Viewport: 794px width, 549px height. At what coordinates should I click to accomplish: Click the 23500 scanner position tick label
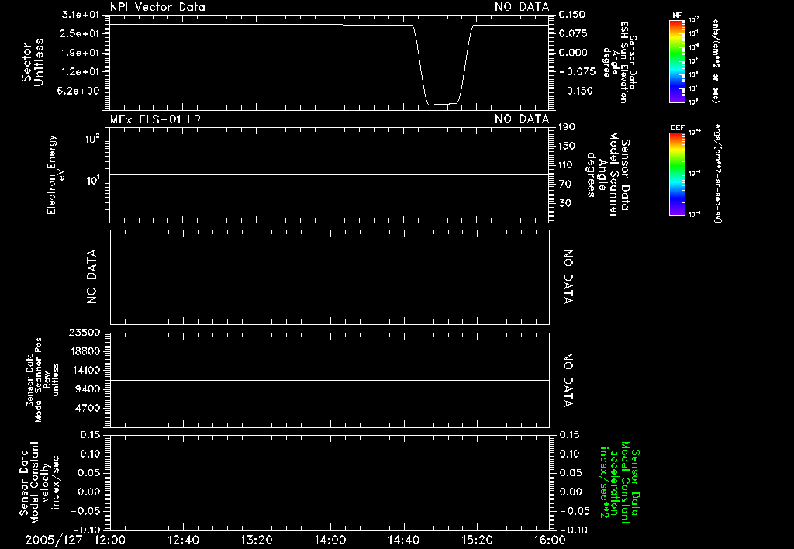[x=84, y=332]
